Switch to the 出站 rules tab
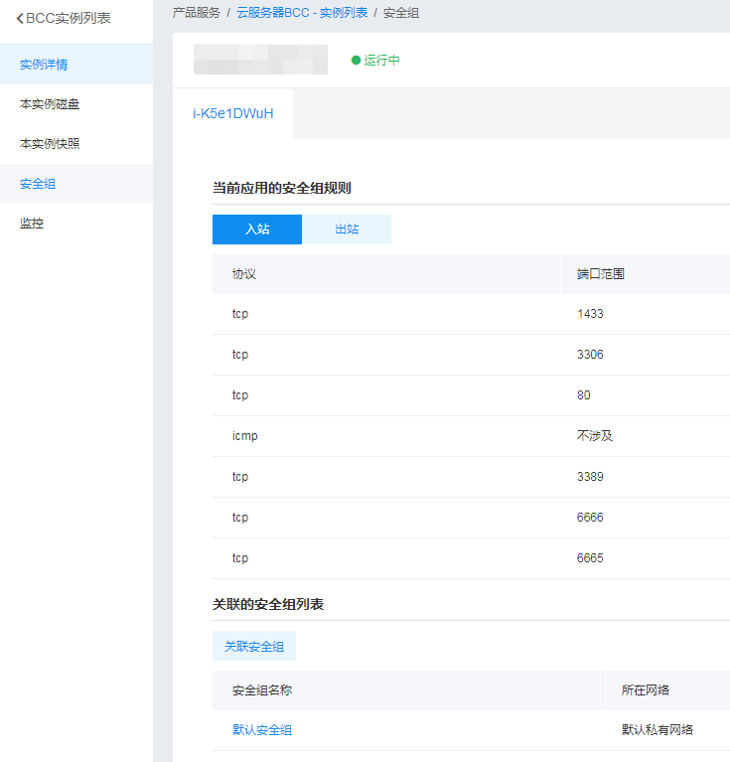 [347, 229]
